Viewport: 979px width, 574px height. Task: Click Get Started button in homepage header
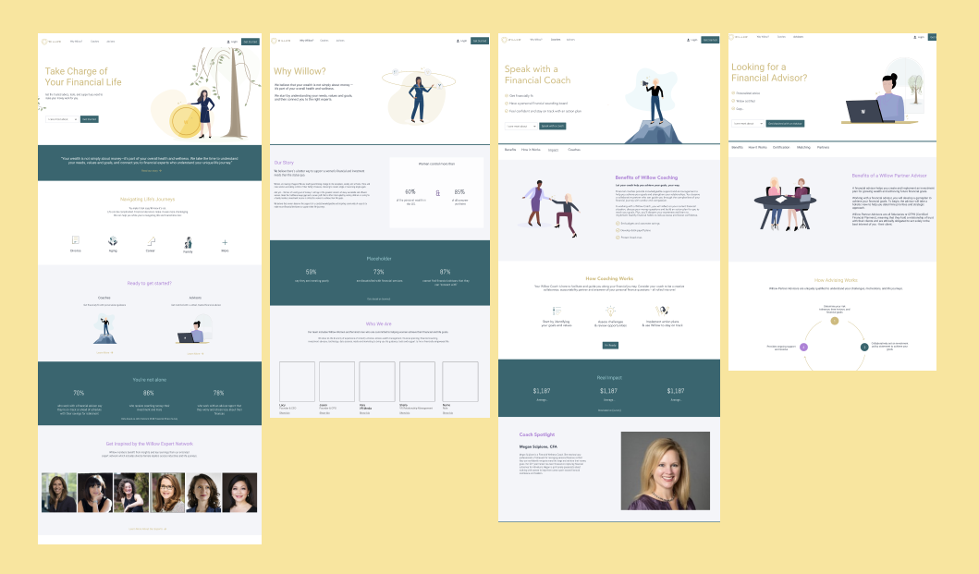[251, 42]
